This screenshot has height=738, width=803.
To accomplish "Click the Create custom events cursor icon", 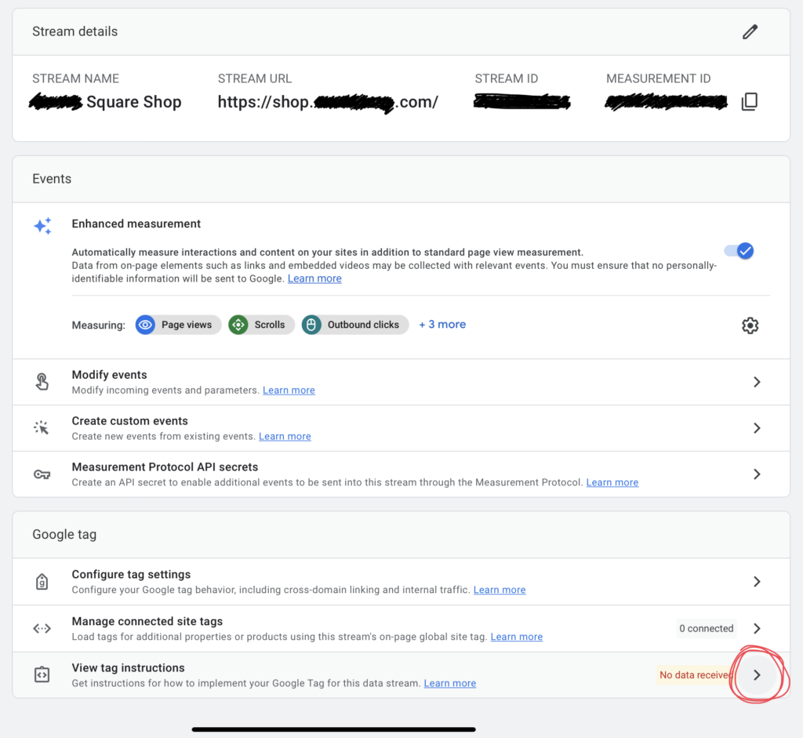I will point(42,428).
